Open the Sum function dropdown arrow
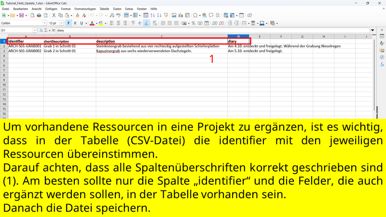The image size is (386, 217). tap(50, 30)
